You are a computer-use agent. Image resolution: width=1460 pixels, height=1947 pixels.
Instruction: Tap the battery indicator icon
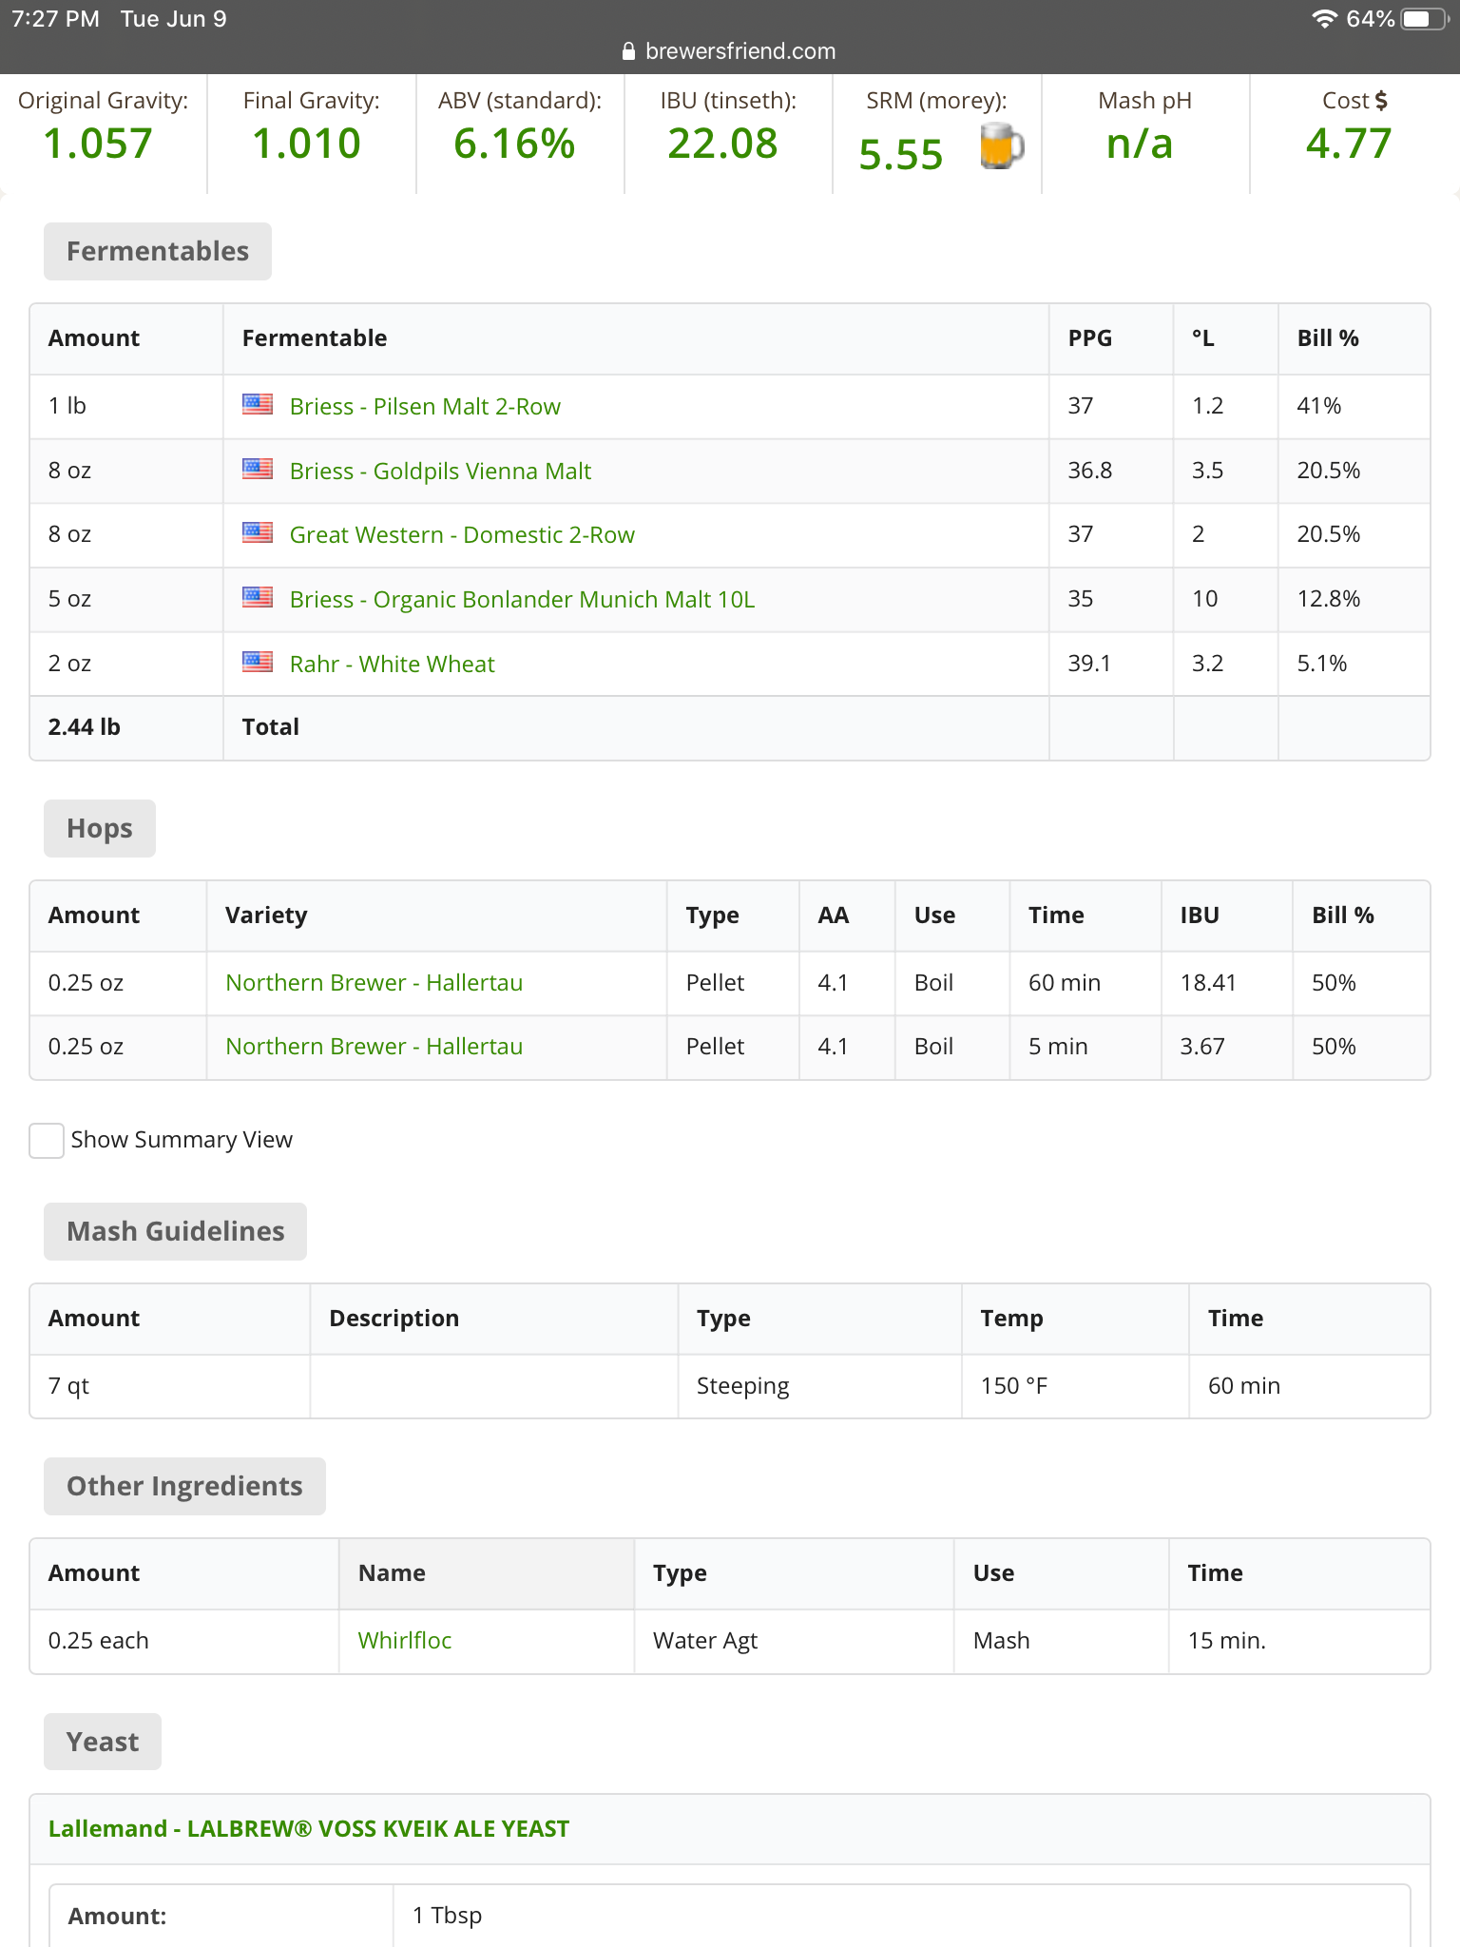[x=1423, y=19]
